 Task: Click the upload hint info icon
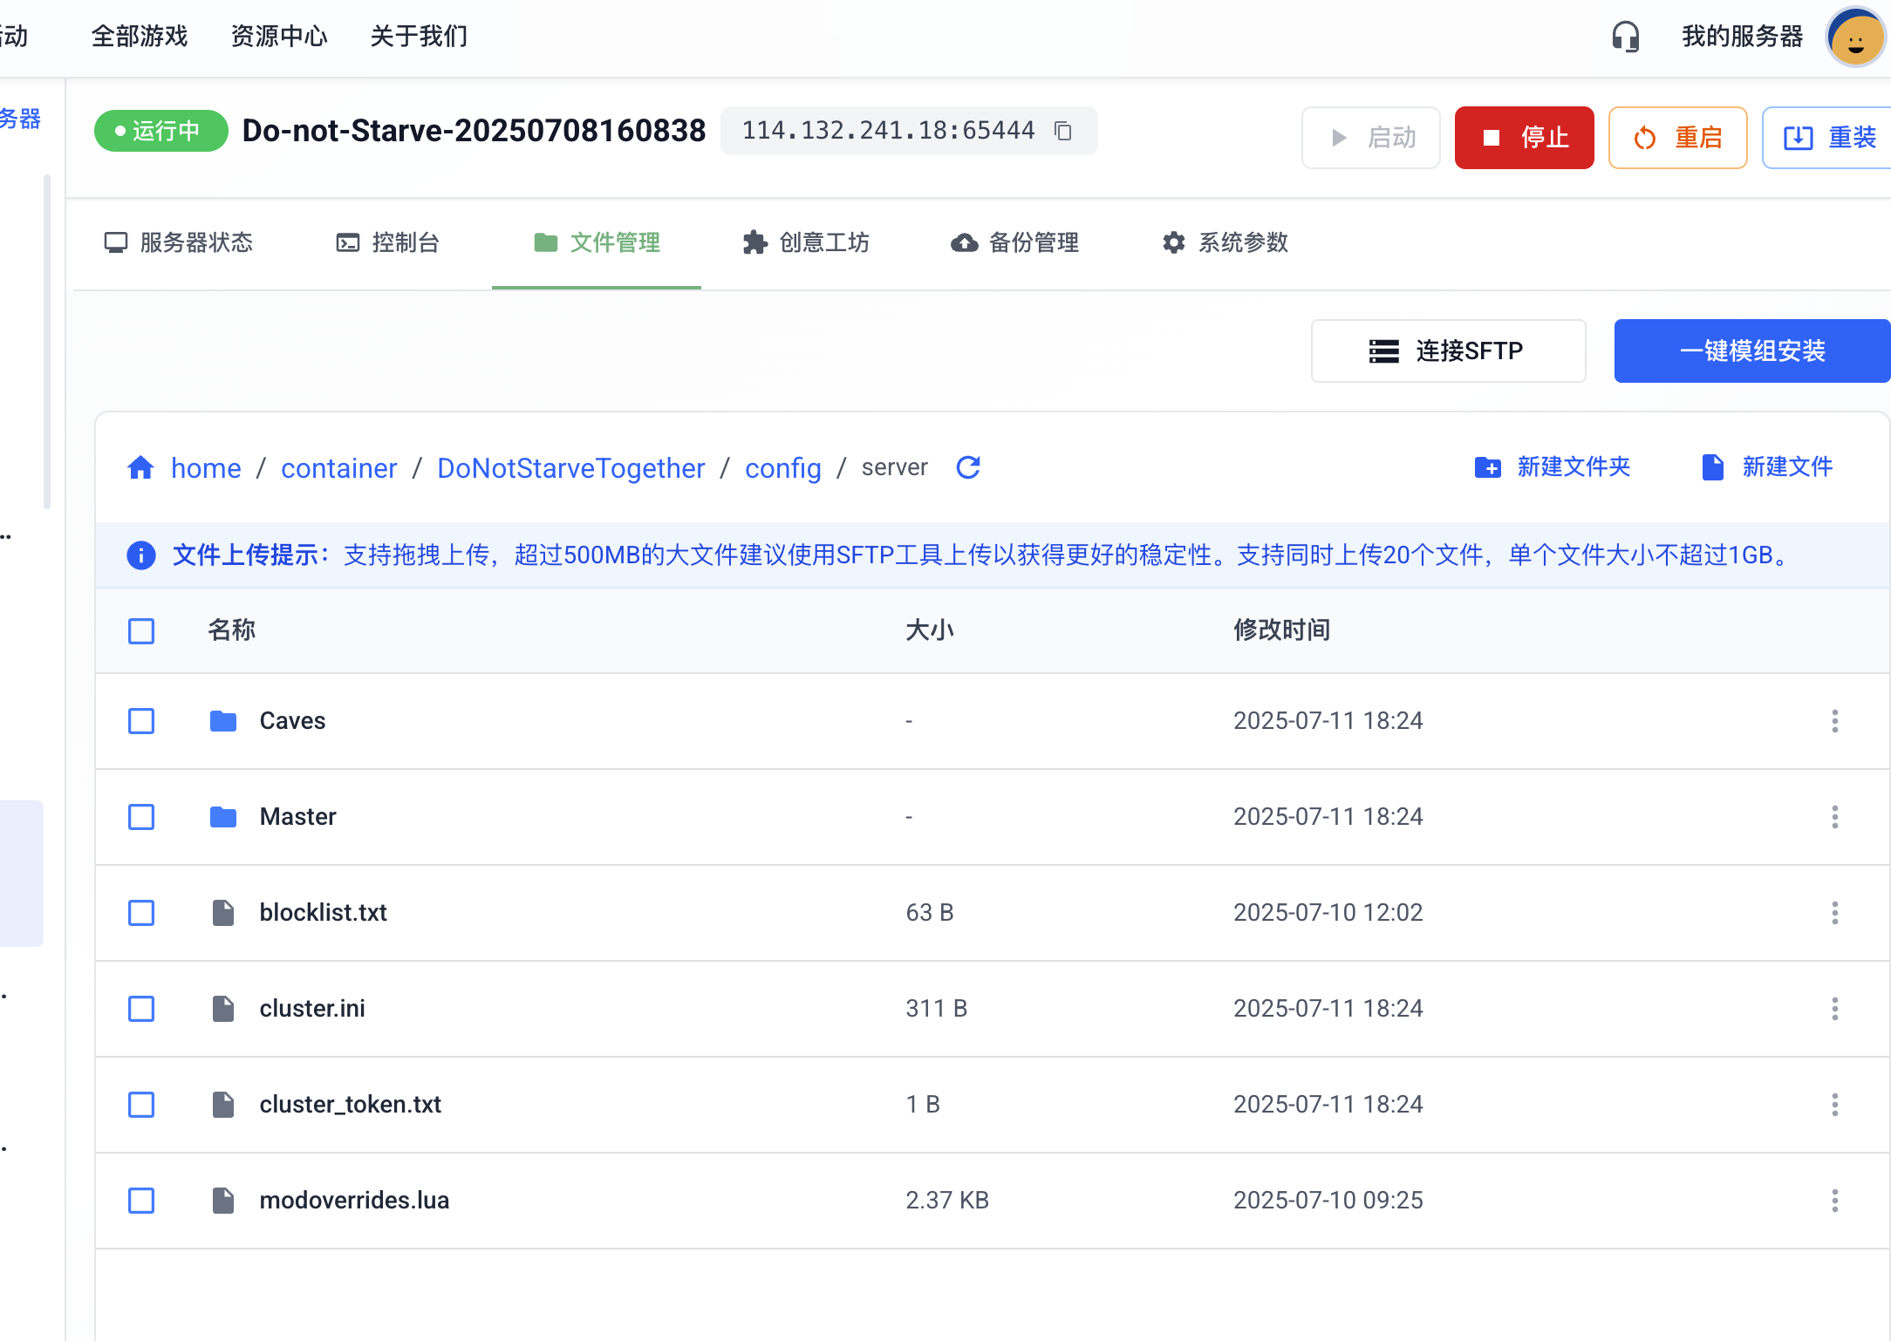coord(141,555)
